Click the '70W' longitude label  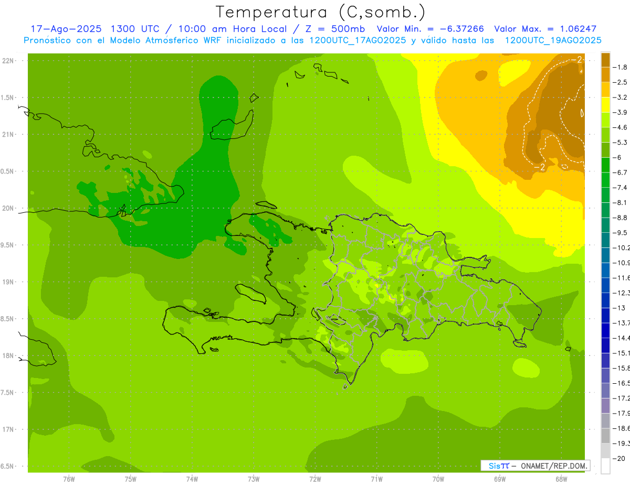pyautogui.click(x=438, y=479)
